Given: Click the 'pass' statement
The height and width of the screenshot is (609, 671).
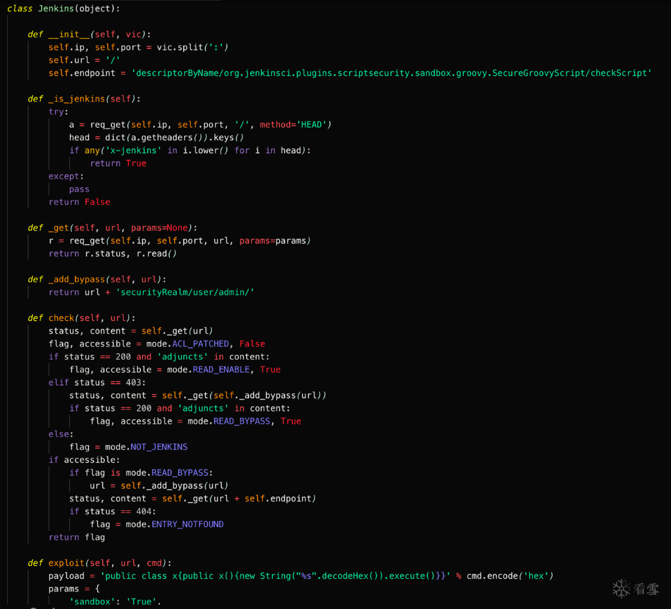Looking at the screenshot, I should coord(79,189).
